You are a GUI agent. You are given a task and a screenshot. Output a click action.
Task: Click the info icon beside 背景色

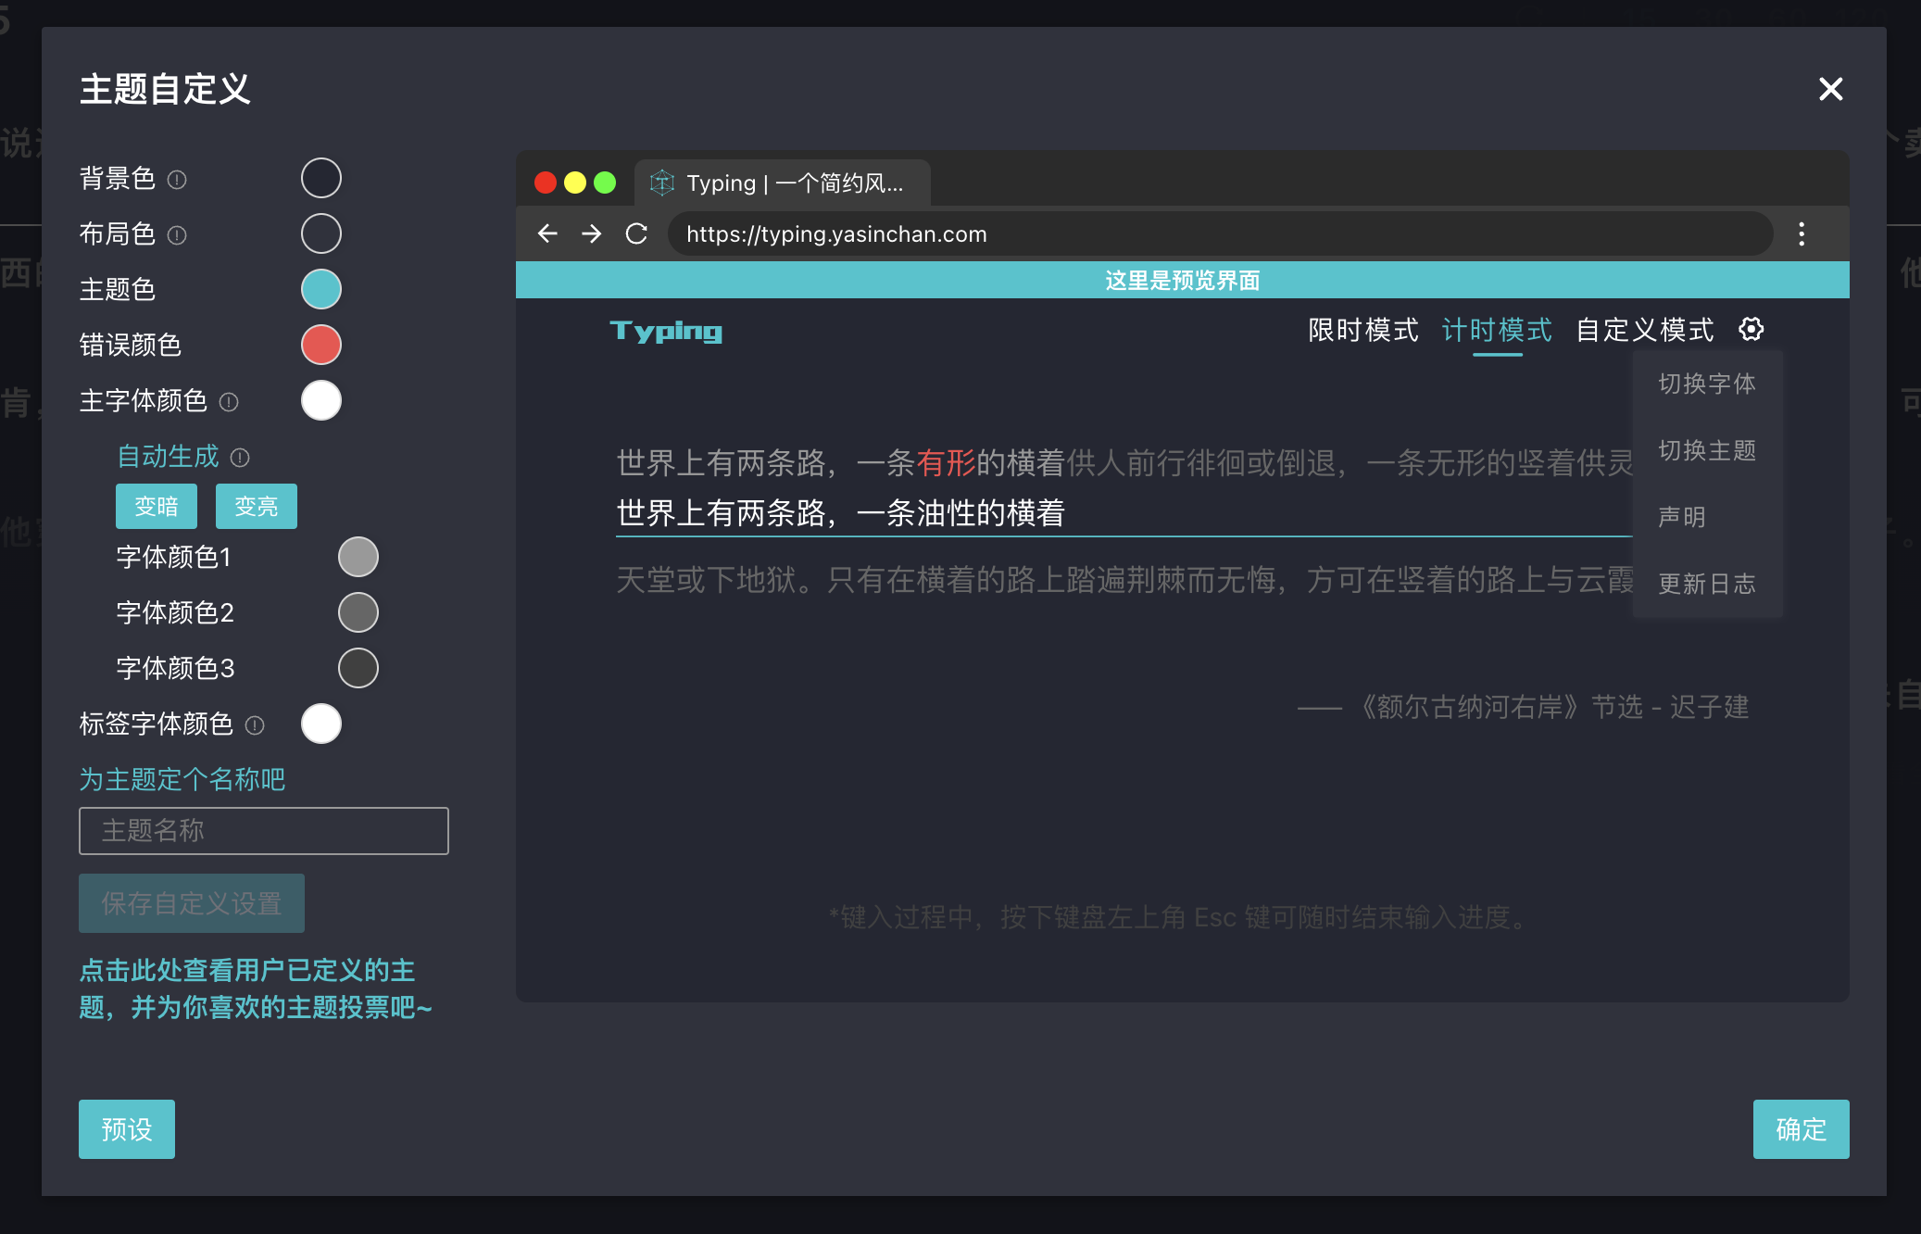tap(178, 180)
